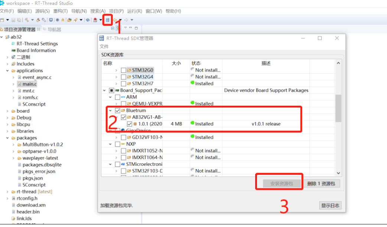The height and width of the screenshot is (227, 387).
Task: Toggle link with editor icon
Action: click(x=118, y=28)
